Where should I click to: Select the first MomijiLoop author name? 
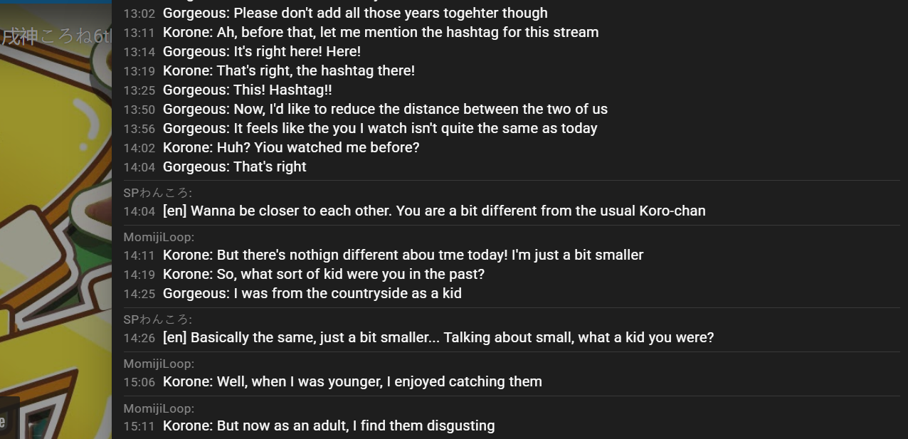tap(159, 237)
